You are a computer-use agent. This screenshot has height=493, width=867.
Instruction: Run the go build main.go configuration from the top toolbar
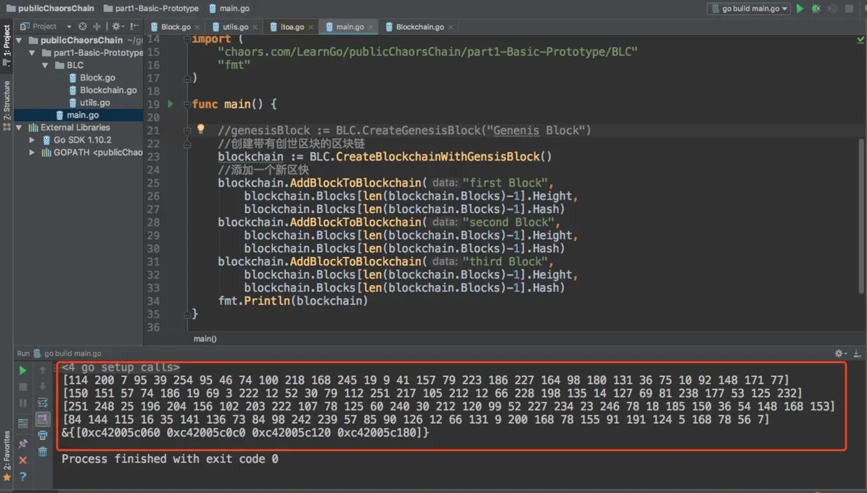[x=801, y=8]
